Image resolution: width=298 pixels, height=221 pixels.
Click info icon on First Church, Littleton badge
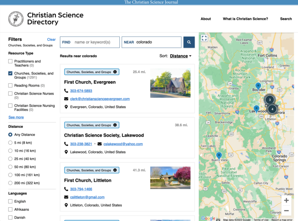(x=115, y=170)
